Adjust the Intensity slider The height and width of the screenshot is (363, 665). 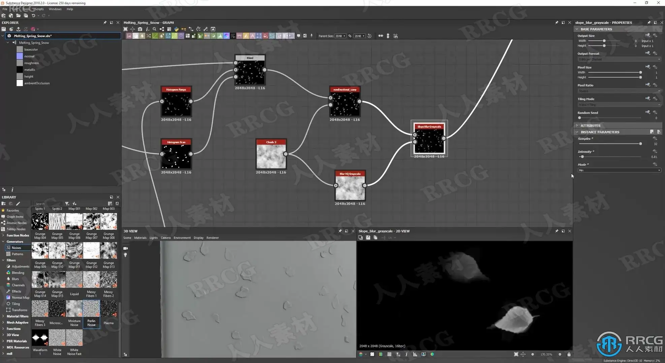(x=582, y=157)
